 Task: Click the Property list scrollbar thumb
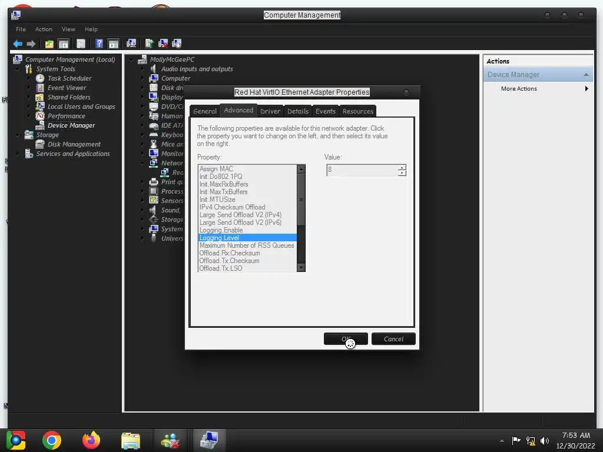click(x=301, y=200)
